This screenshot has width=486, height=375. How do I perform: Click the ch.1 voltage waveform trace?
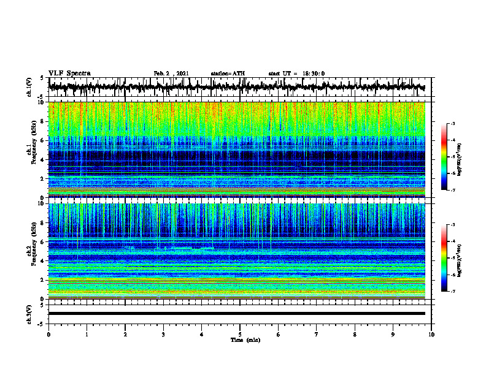point(236,87)
